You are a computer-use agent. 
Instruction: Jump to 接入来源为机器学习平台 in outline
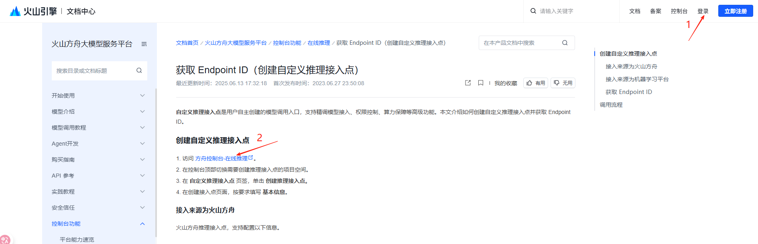(x=637, y=79)
